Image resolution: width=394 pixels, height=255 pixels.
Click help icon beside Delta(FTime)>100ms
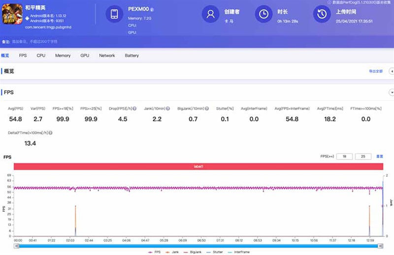(51, 133)
